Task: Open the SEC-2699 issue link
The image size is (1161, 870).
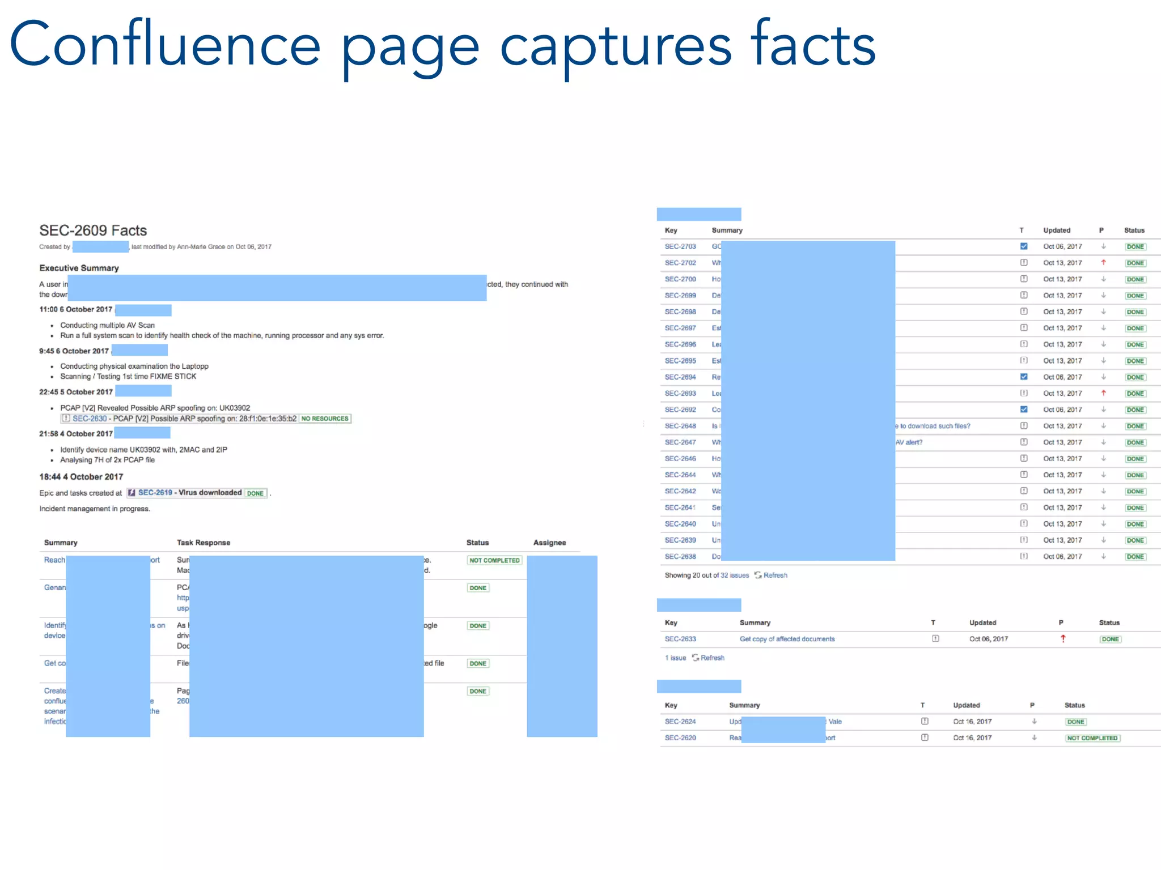Action: point(680,296)
